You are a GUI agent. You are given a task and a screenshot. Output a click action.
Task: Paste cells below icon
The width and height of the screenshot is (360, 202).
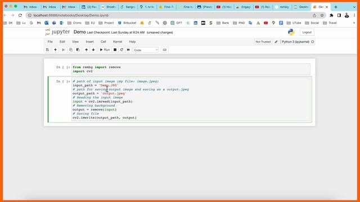[78, 50]
